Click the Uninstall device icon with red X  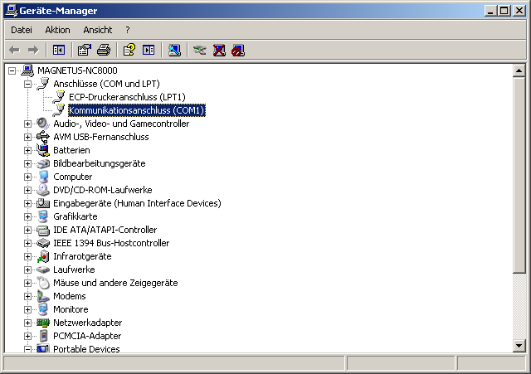(x=219, y=51)
